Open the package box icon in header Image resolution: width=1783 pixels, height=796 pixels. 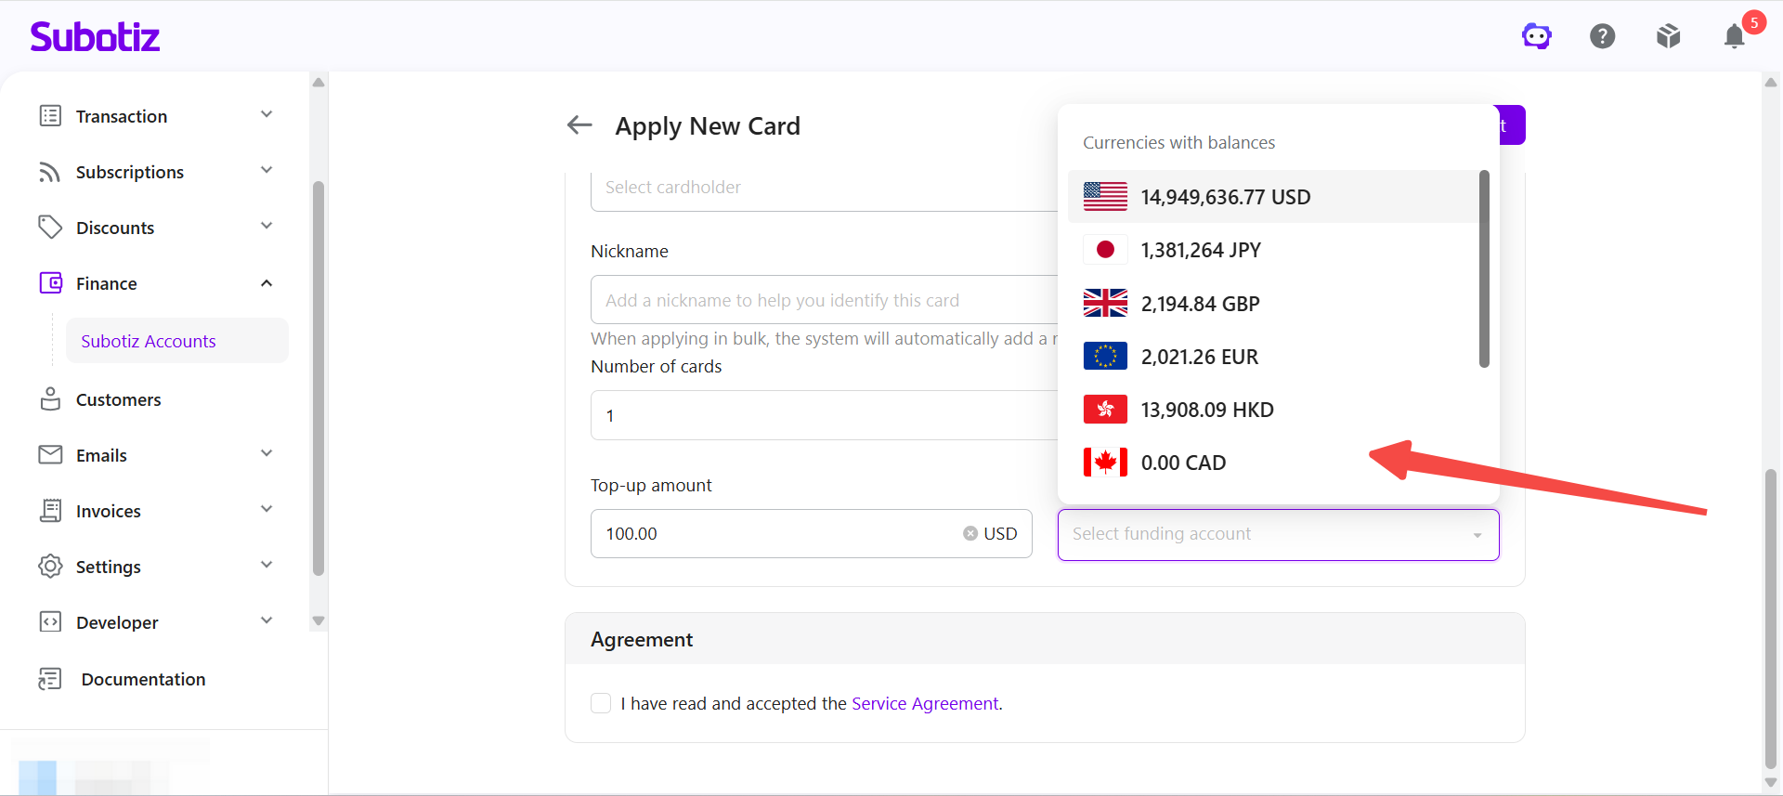point(1669,36)
